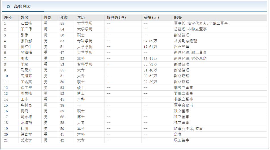Click the position 职工监事

click(x=182, y=140)
